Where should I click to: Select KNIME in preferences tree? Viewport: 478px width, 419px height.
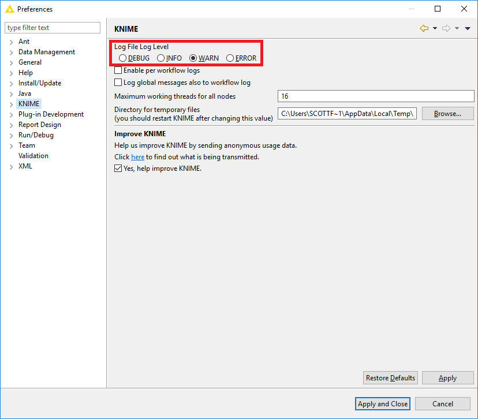pos(29,104)
